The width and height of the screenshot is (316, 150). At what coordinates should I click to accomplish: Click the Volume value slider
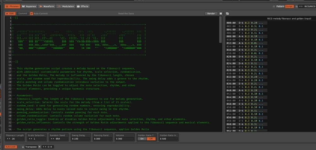pyautogui.click(x=125, y=139)
